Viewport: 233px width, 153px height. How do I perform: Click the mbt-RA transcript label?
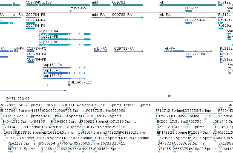[98, 15]
